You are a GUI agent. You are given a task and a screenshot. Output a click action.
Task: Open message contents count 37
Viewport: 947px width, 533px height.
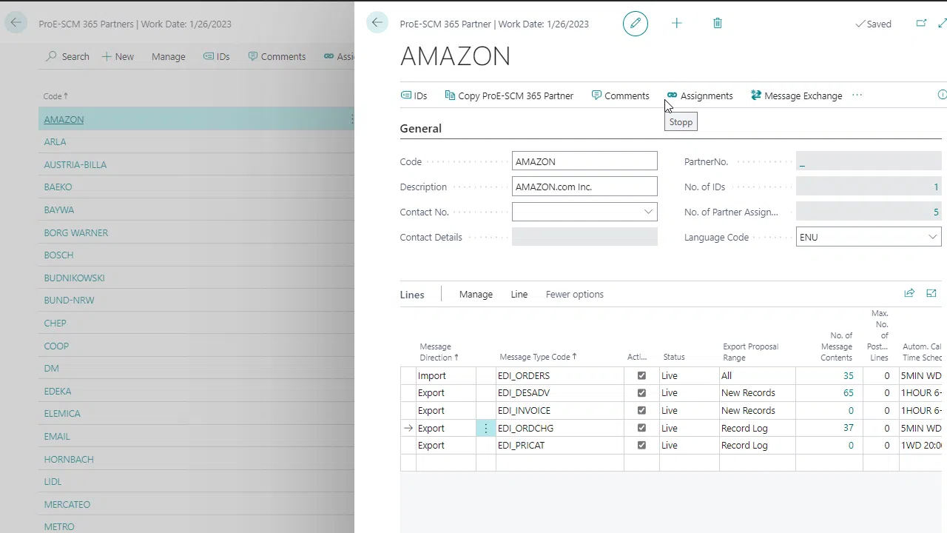click(x=848, y=428)
